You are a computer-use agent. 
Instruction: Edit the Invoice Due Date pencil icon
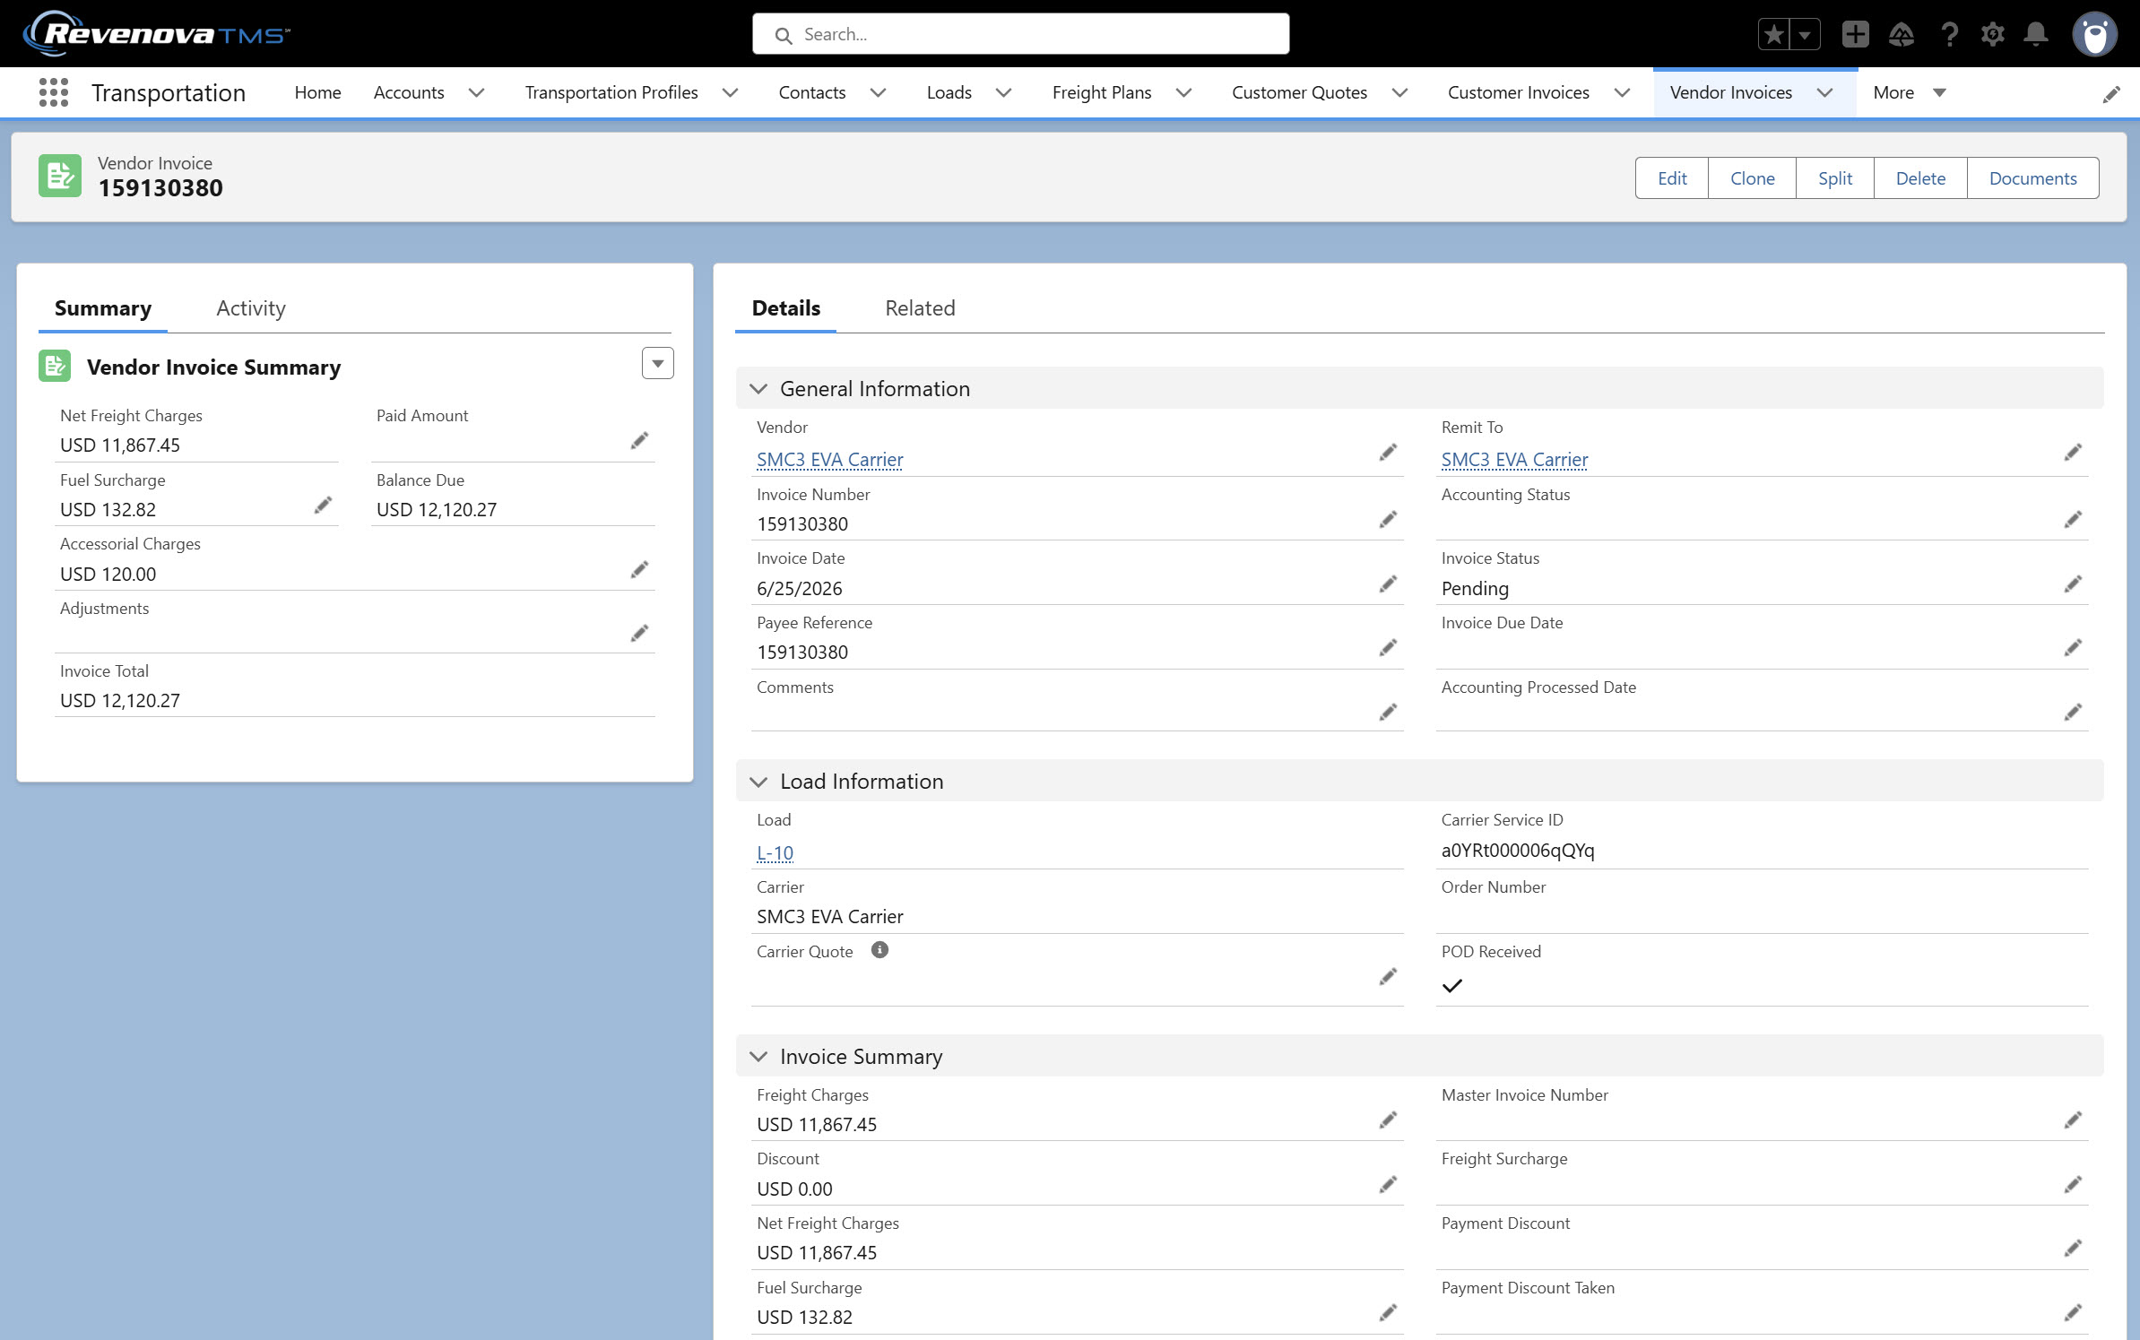[x=2073, y=647]
